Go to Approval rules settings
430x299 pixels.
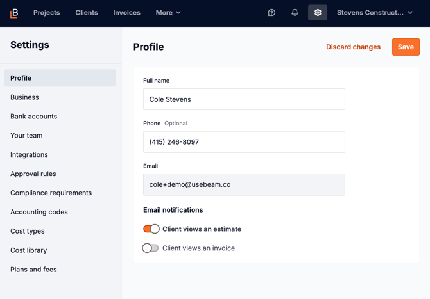pos(33,174)
